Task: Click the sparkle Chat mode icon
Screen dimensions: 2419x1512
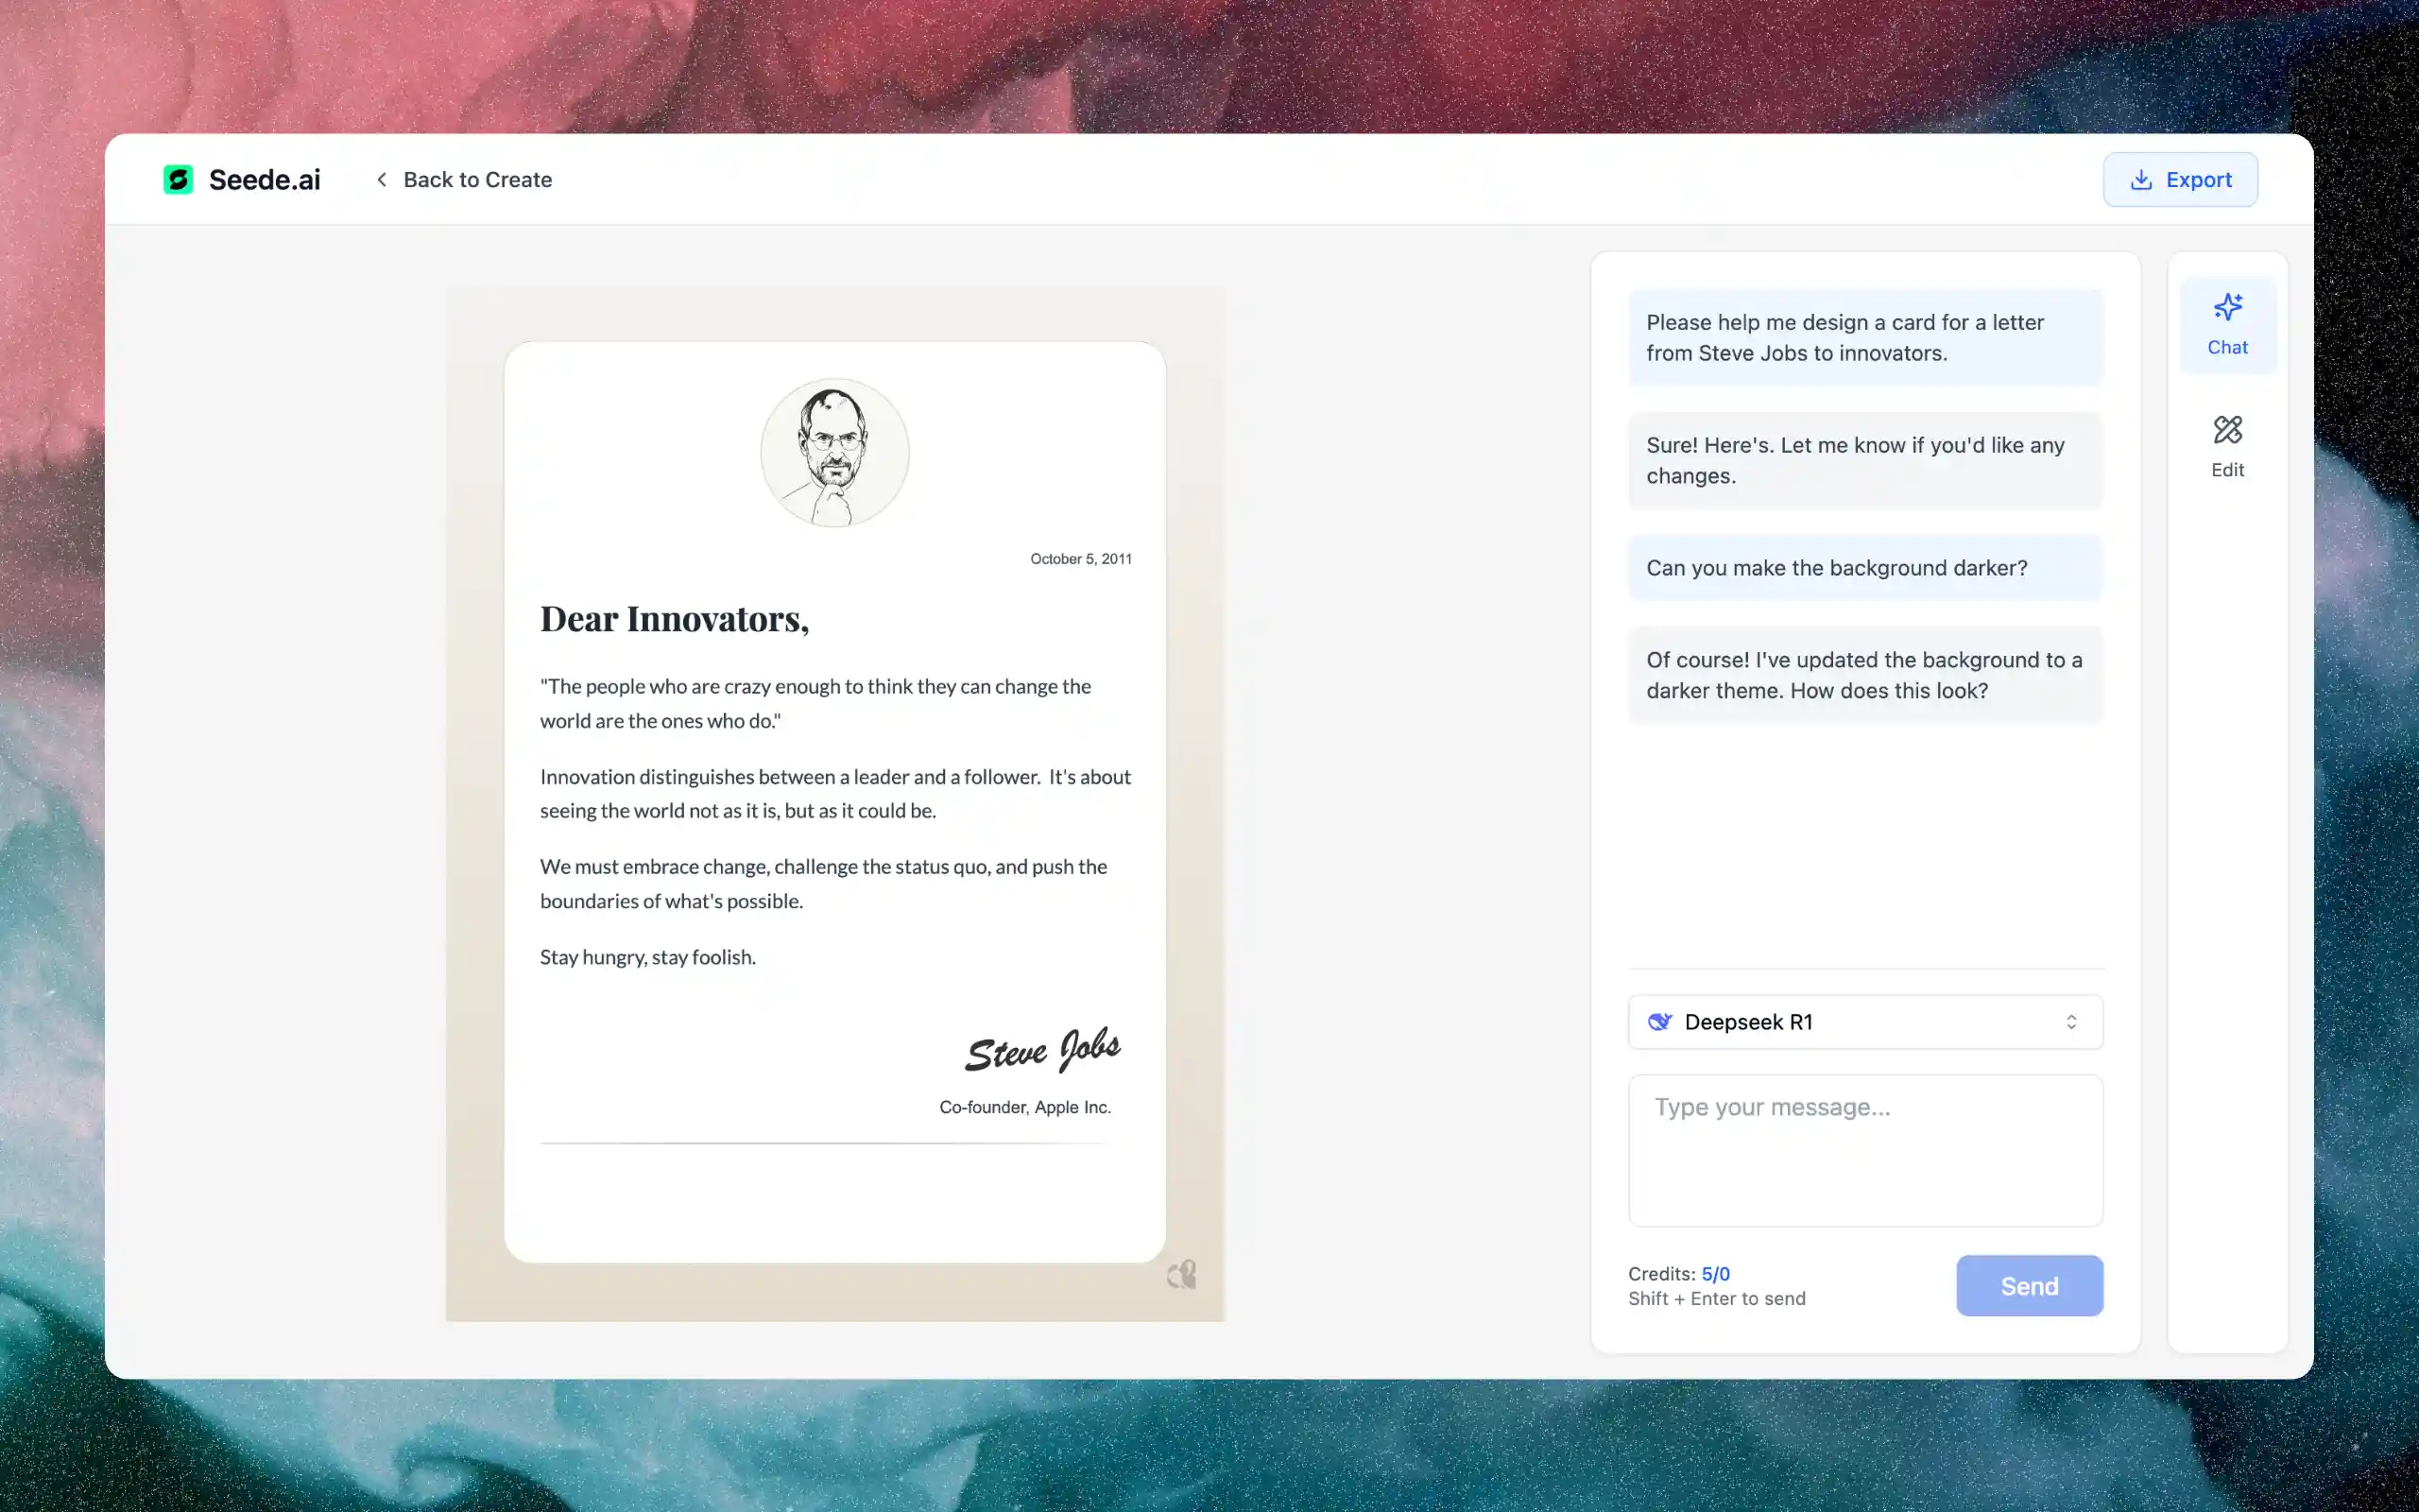Action: coord(2227,306)
